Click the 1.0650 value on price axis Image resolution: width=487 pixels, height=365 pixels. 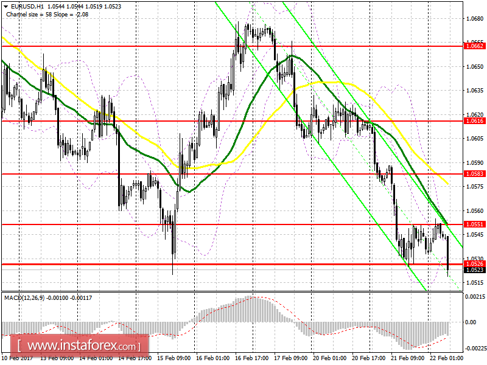click(475, 67)
